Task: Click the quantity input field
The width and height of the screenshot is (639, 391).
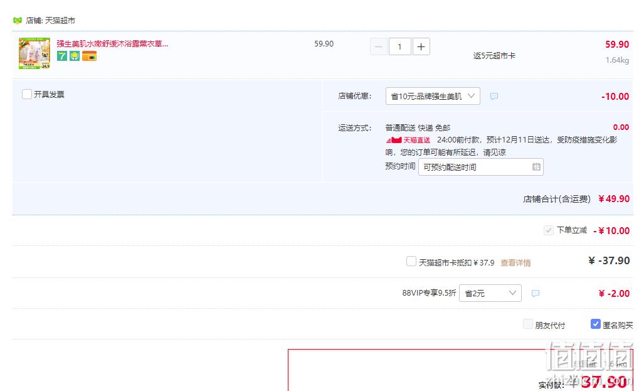Action: coord(400,46)
